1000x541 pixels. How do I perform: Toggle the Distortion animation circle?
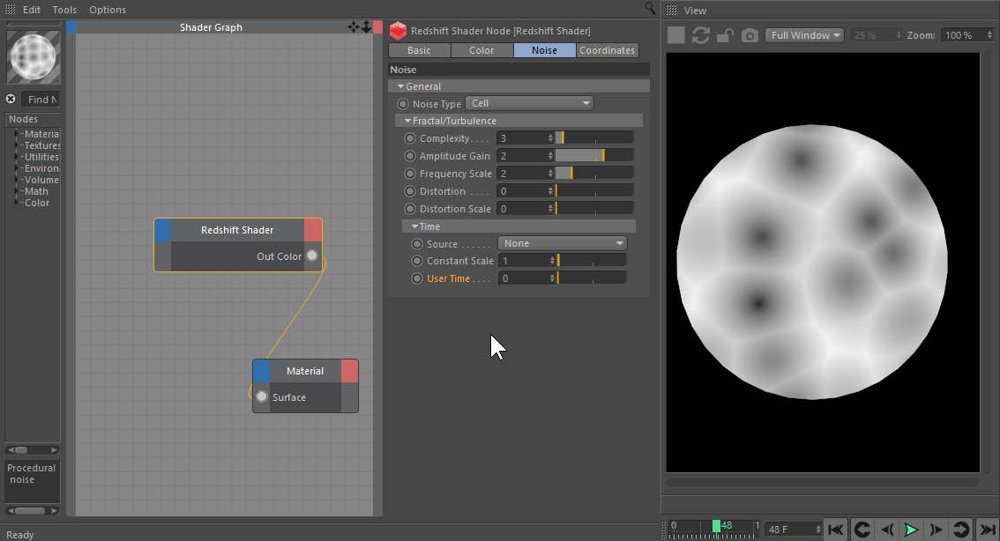[x=410, y=191]
